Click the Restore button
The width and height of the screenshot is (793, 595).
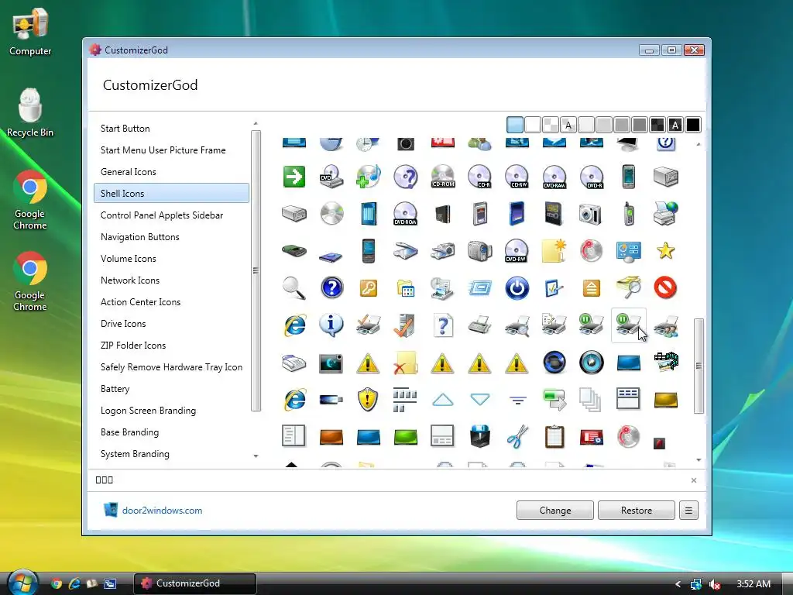tap(637, 510)
